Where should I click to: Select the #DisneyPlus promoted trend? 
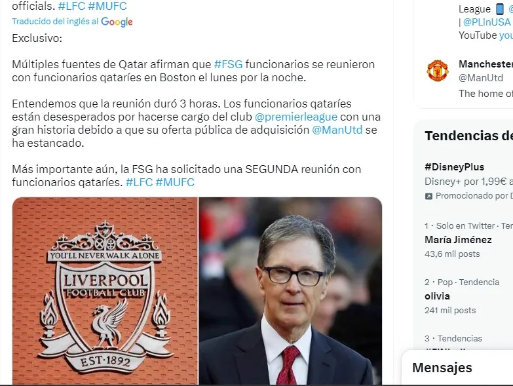point(469,182)
